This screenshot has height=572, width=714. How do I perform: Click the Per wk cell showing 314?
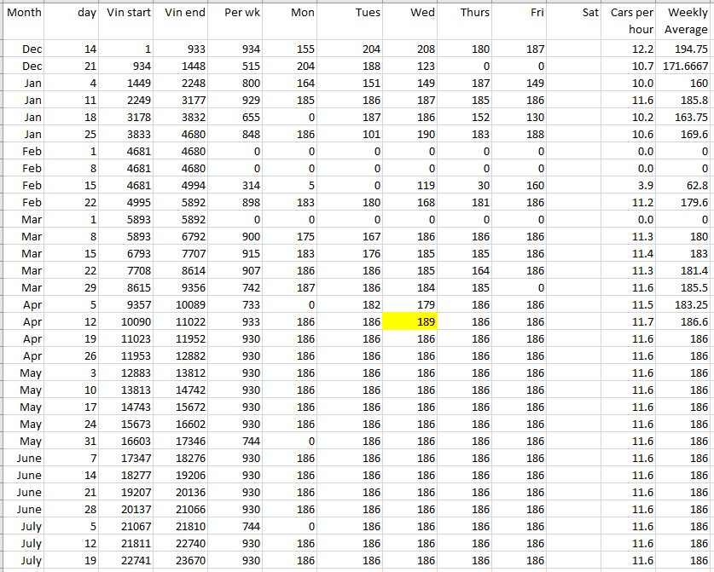click(x=235, y=185)
